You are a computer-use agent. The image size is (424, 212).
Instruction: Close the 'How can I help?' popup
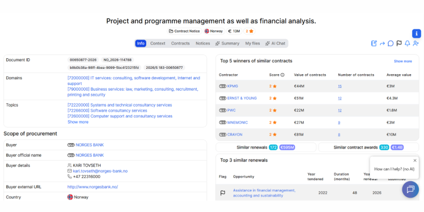tap(415, 161)
